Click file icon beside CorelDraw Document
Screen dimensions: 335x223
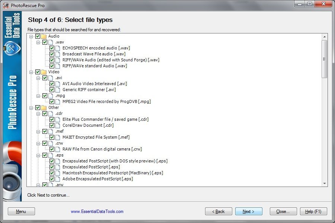[58, 126]
